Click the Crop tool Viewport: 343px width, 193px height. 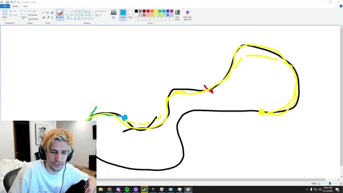[x=32, y=11]
